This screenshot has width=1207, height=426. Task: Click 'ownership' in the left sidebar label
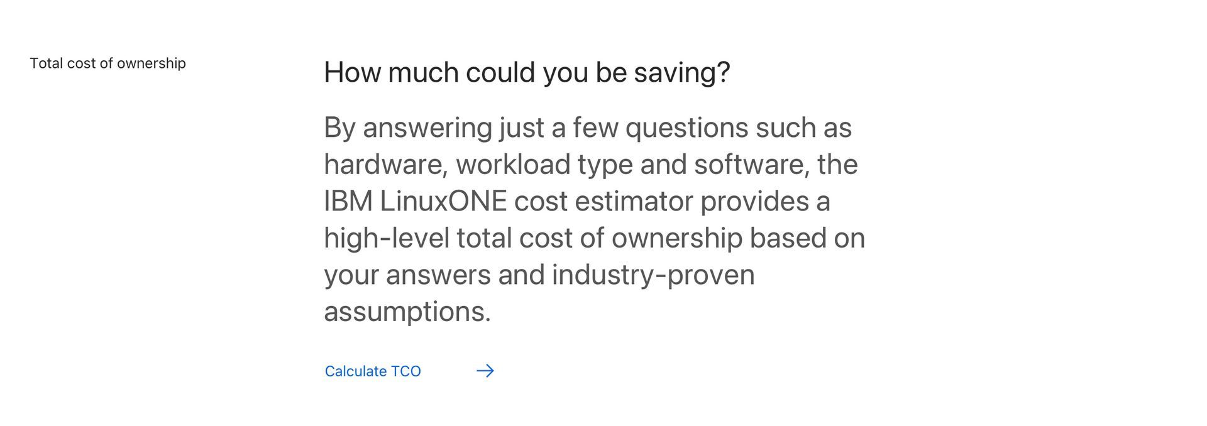pos(152,63)
